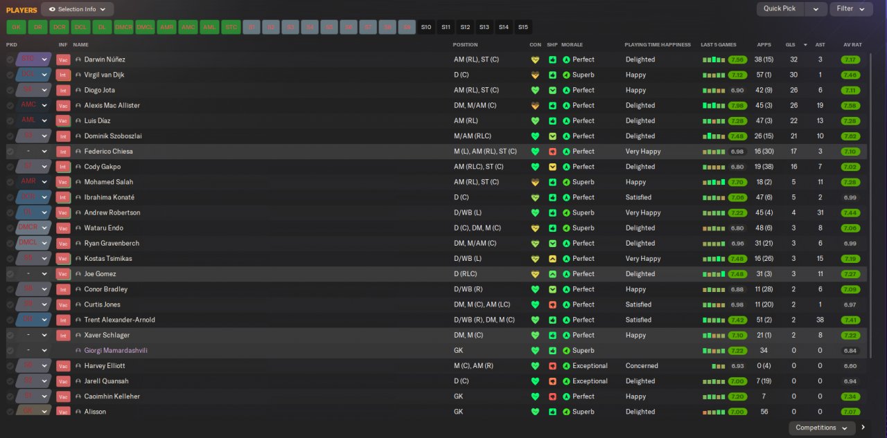Click the Quick Pick button
This screenshot has height=438, width=887.
pyautogui.click(x=780, y=9)
